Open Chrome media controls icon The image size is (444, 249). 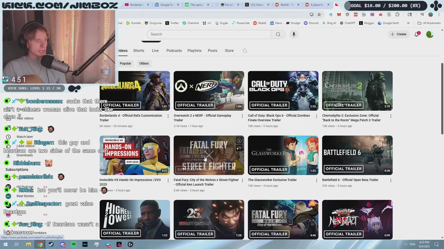pos(422,15)
